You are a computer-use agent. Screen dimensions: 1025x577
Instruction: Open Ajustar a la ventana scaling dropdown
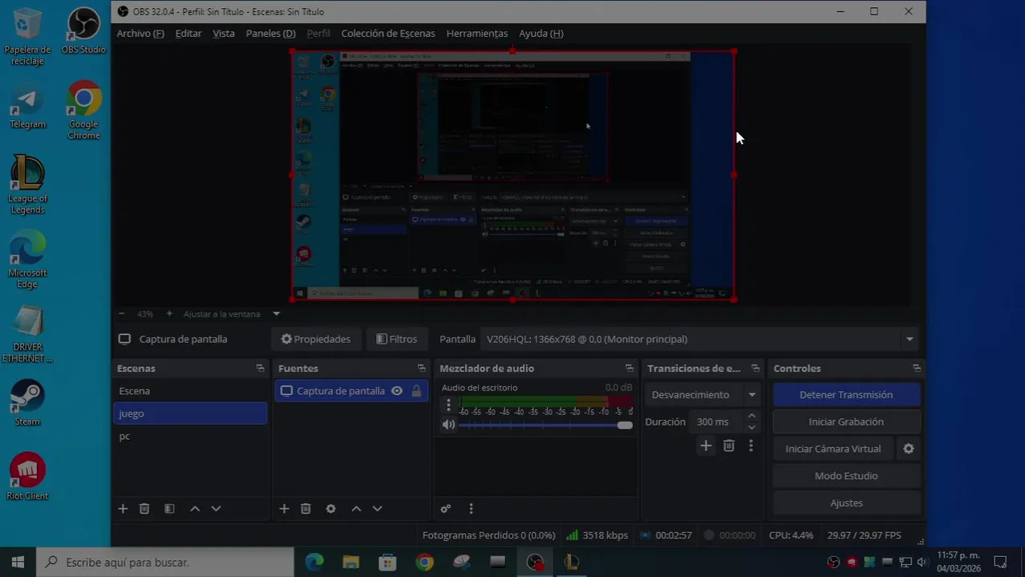pyautogui.click(x=276, y=314)
